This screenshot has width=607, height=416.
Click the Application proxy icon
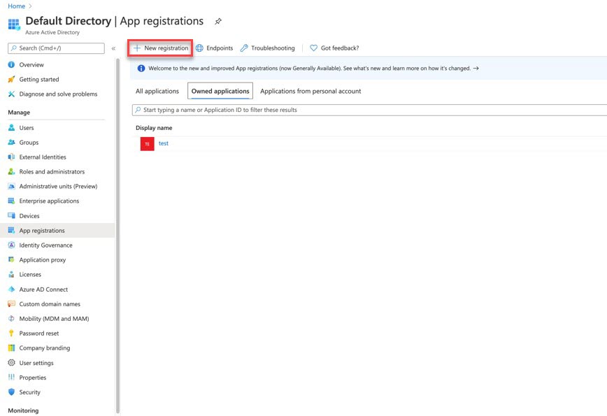(12, 259)
